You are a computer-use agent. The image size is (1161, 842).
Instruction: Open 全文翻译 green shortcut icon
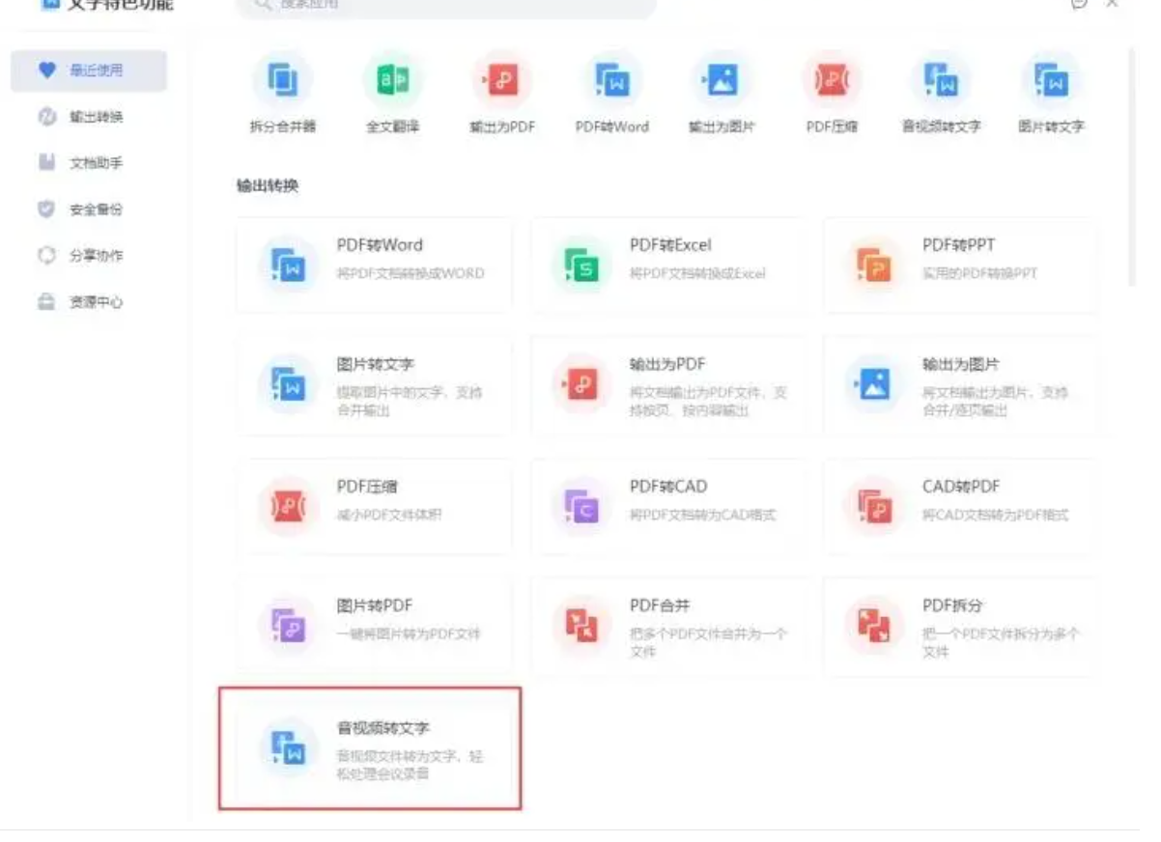(392, 80)
